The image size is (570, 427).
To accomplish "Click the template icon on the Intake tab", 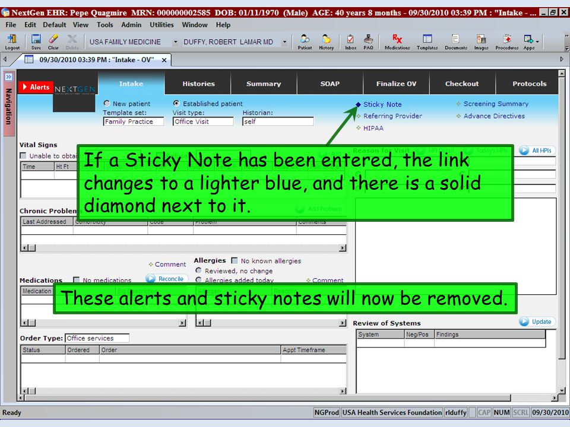I will pos(28,59).
